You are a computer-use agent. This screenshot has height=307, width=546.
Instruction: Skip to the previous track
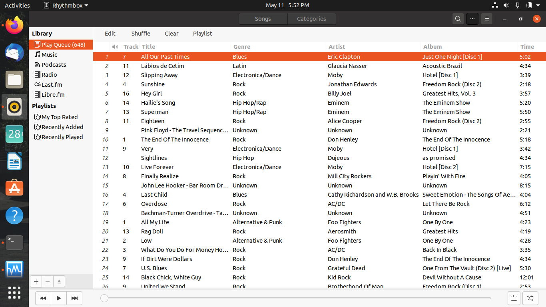(43, 298)
